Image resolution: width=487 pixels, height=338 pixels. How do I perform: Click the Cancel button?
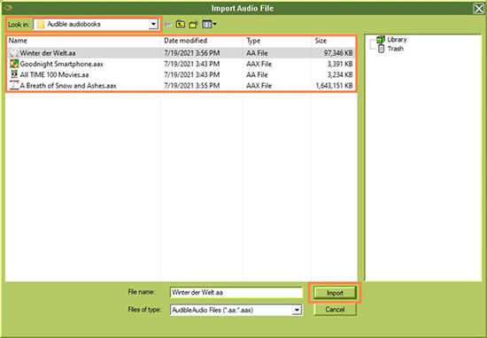[335, 310]
